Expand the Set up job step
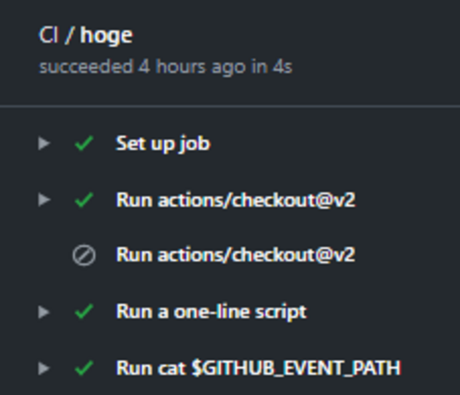The width and height of the screenshot is (460, 395). coord(44,144)
